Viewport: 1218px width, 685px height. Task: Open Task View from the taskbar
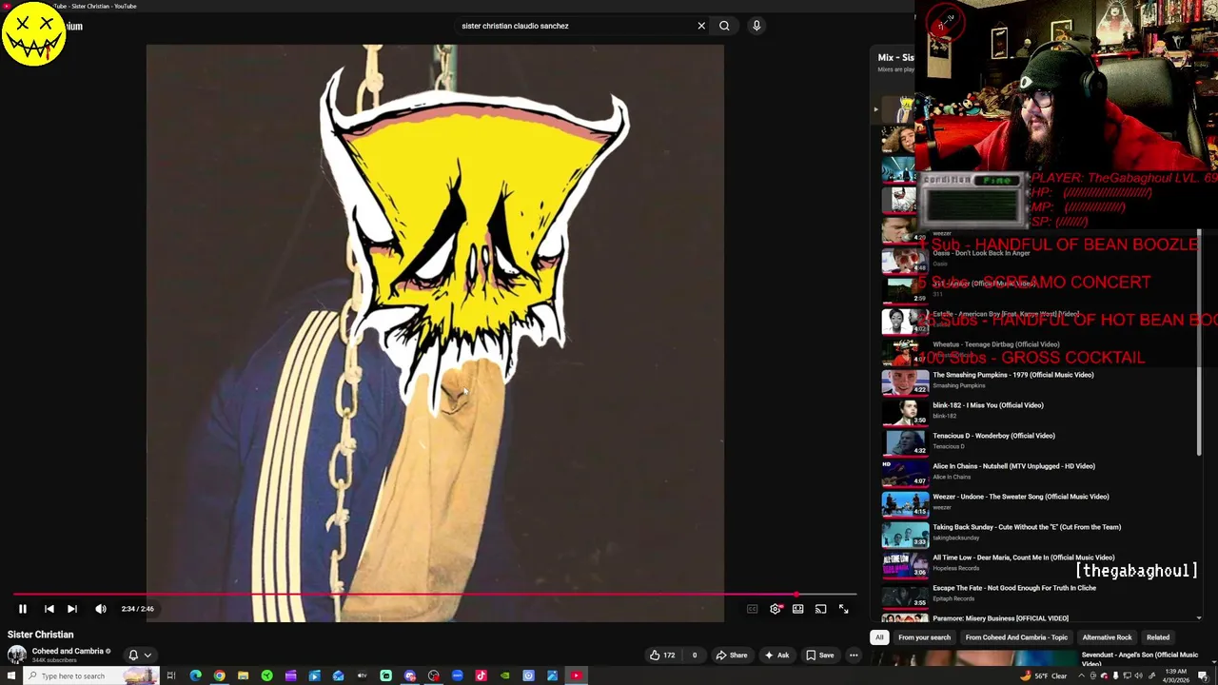click(171, 675)
